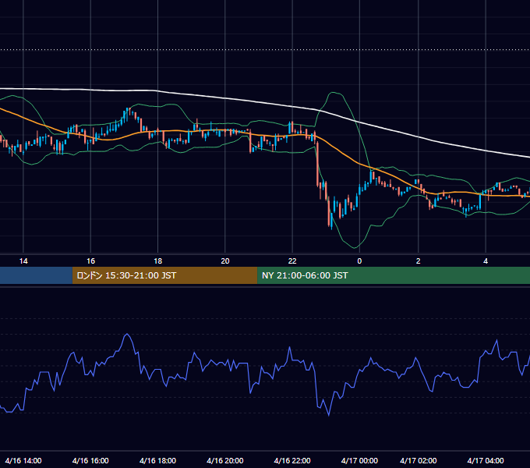Click the 4/16 20:00 label on oscillator axis
530x468 pixels.
pos(225,460)
